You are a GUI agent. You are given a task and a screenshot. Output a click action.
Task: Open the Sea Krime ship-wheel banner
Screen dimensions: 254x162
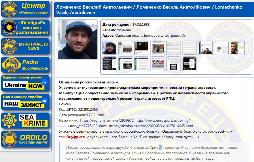pyautogui.click(x=25, y=121)
